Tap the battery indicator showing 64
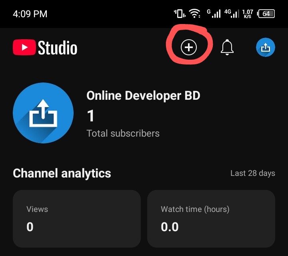Viewport: 288px width, 256px height. point(266,14)
